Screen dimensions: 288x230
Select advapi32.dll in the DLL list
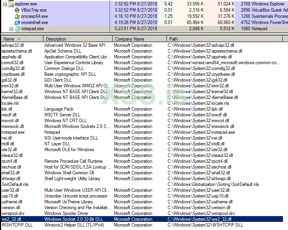click(x=142, y=45)
